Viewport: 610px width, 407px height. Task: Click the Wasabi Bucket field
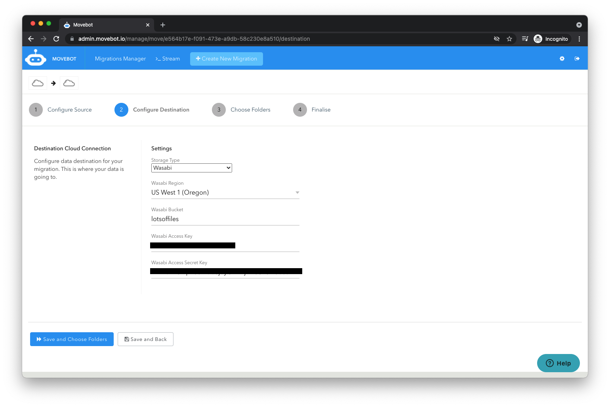click(x=225, y=219)
